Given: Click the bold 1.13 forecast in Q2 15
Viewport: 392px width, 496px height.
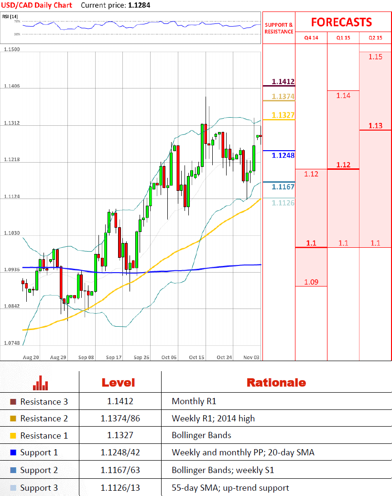Looking at the screenshot, I should 375,126.
